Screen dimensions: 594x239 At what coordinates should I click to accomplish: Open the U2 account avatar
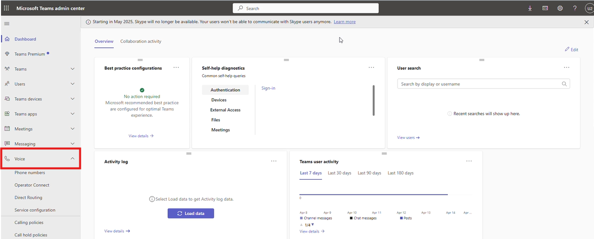click(590, 8)
